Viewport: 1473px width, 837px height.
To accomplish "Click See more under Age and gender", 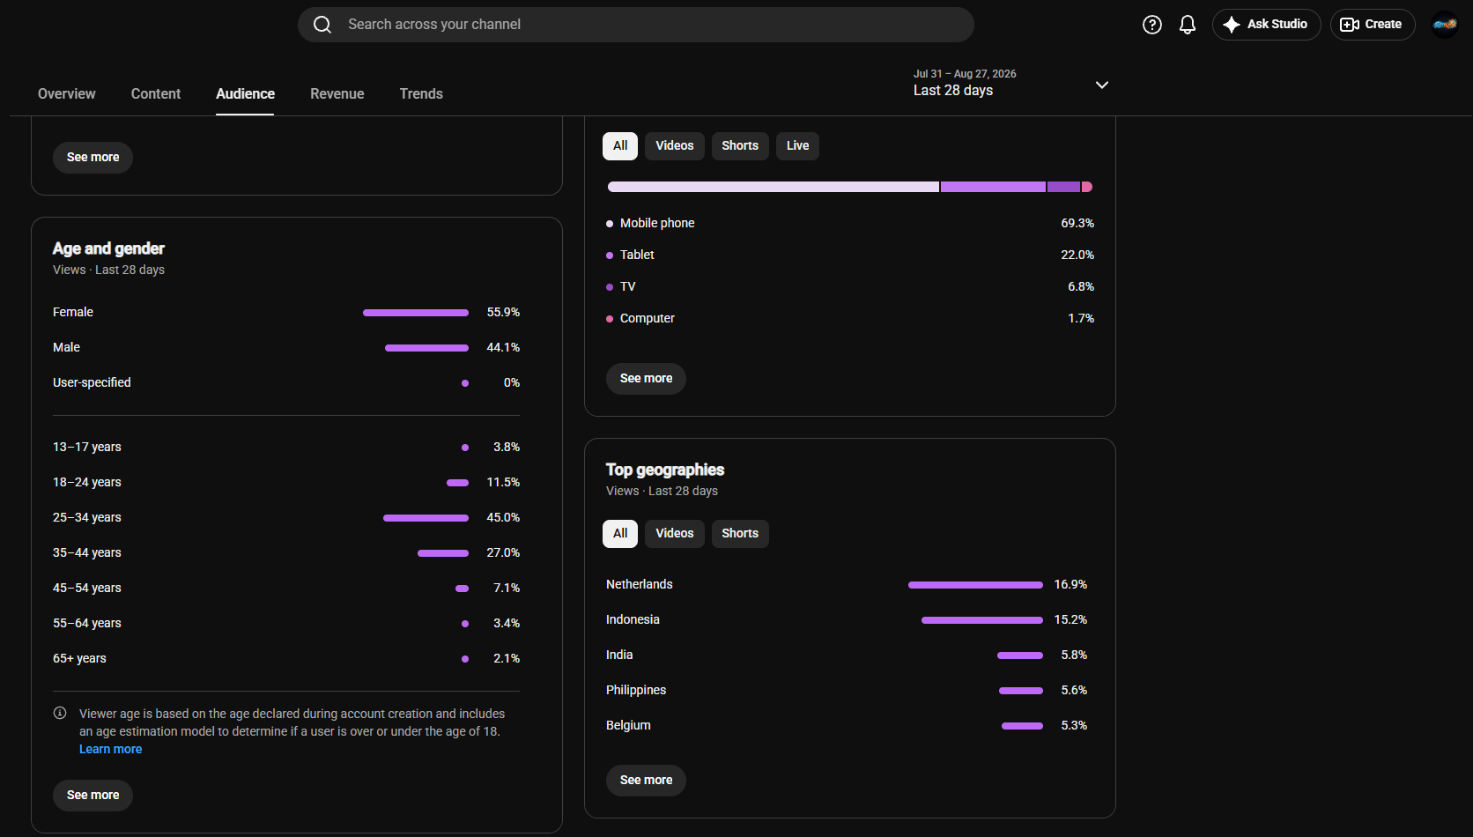I will (93, 796).
